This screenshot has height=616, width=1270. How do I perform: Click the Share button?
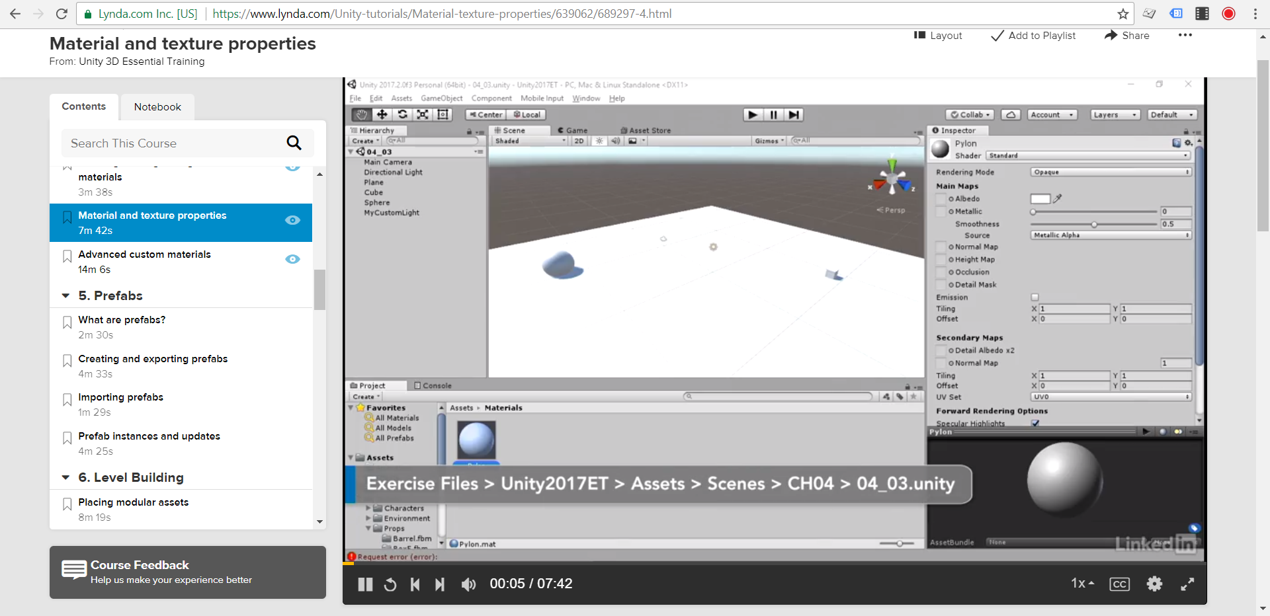1127,36
